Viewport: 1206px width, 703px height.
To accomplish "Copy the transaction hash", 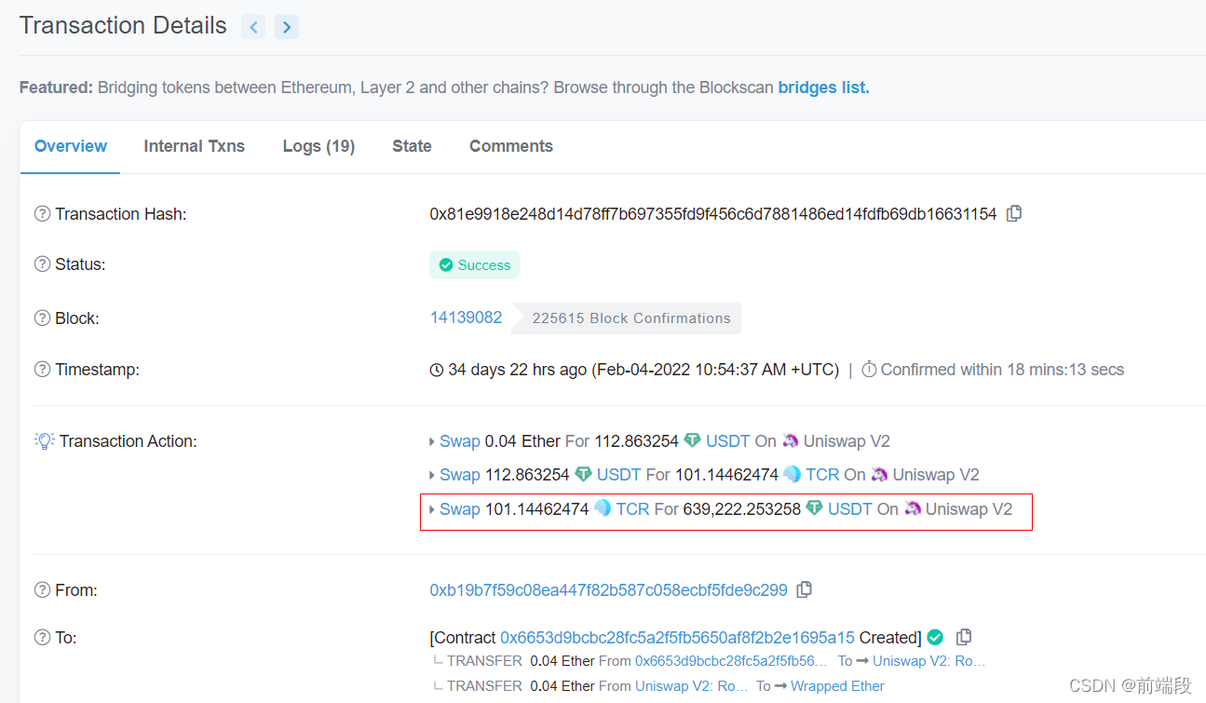I will click(x=1014, y=213).
